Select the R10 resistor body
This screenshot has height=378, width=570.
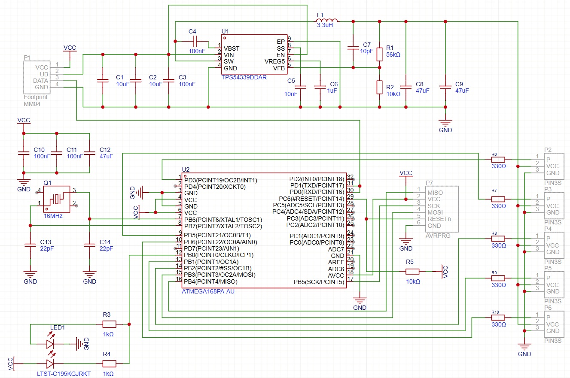pos(498,318)
